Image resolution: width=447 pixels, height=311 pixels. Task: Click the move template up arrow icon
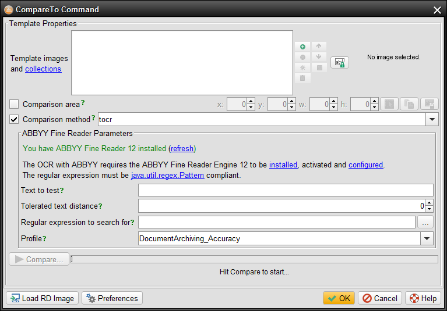tap(319, 47)
